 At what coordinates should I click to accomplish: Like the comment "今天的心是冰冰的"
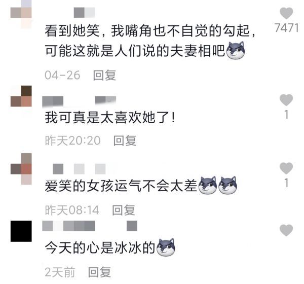click(286, 230)
